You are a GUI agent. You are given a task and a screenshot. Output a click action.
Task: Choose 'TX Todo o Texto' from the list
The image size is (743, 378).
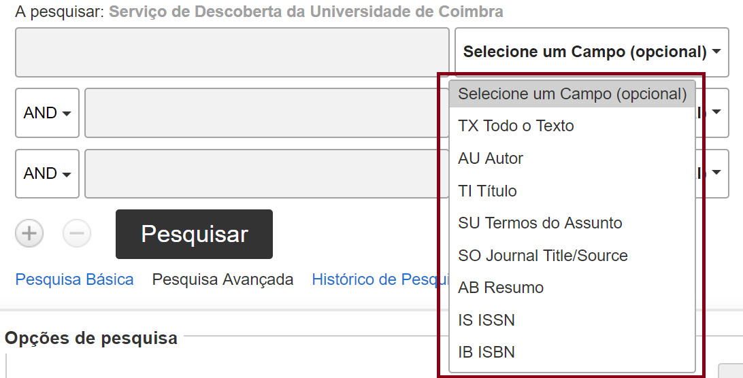(516, 126)
